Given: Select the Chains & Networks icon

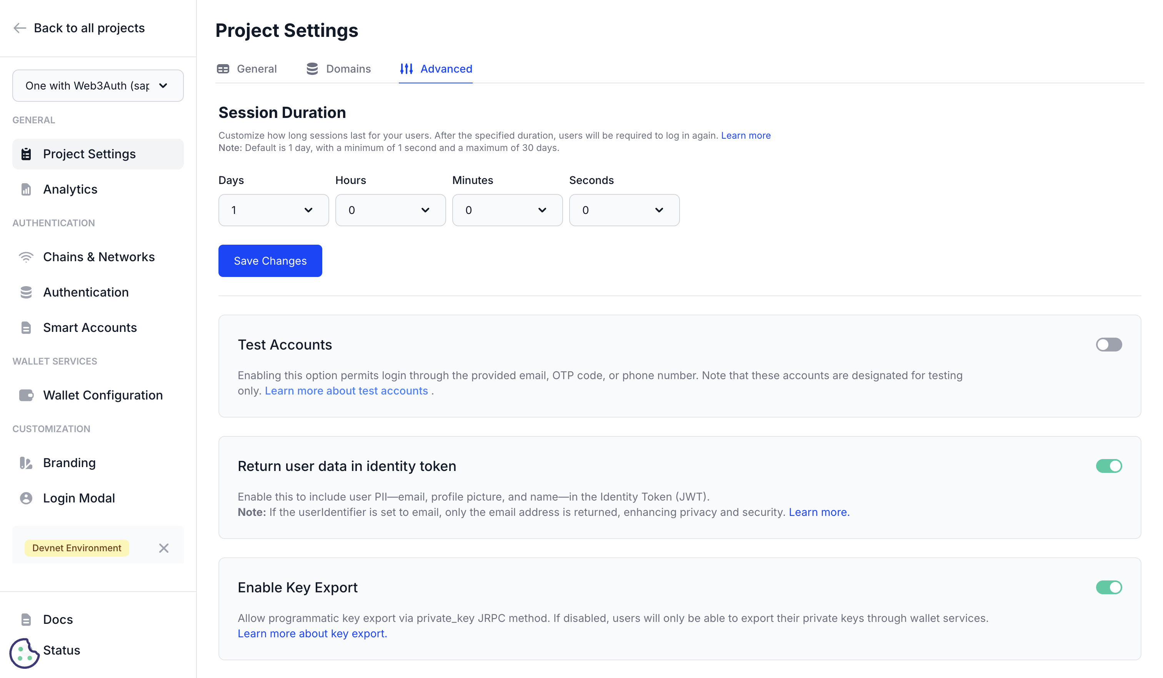Looking at the screenshot, I should coord(26,257).
